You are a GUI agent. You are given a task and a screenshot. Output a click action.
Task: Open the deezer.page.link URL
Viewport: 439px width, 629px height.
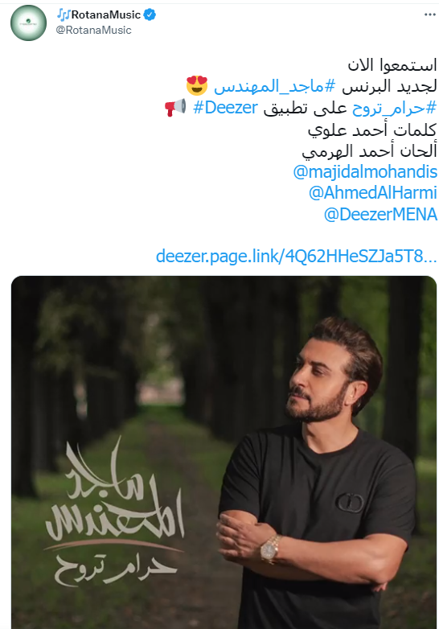296,256
